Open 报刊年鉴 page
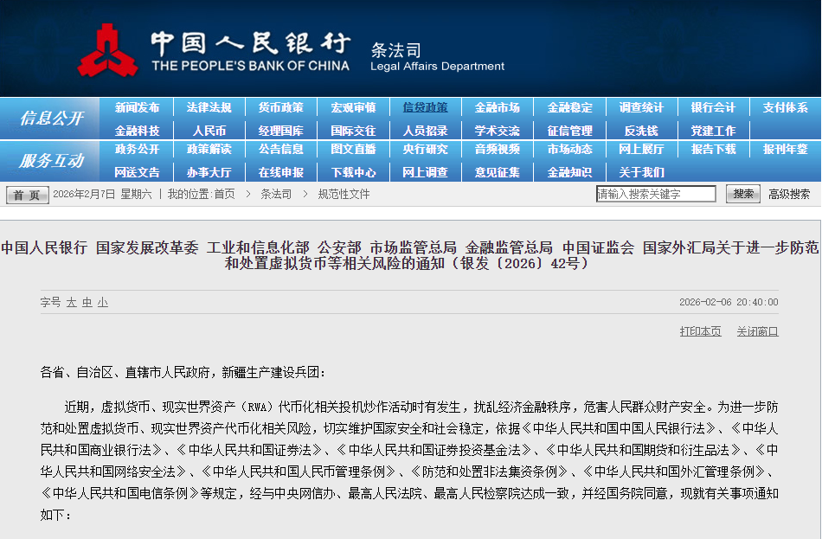 tap(786, 149)
